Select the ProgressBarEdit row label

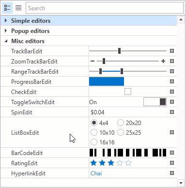pyautogui.click(x=31, y=82)
